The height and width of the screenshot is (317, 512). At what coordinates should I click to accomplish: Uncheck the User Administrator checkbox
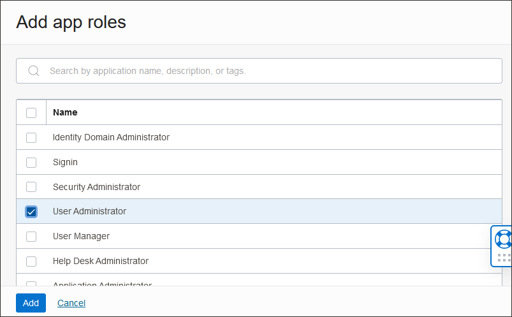coord(31,212)
